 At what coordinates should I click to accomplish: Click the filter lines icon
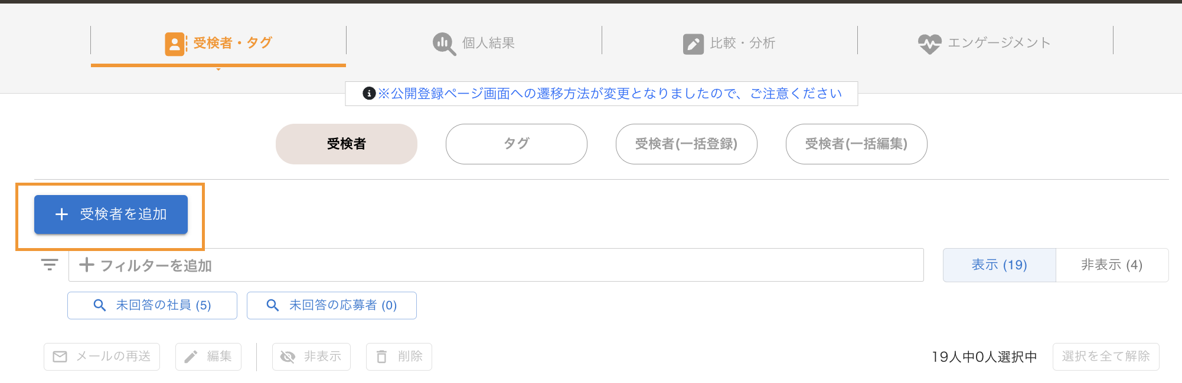click(x=50, y=265)
